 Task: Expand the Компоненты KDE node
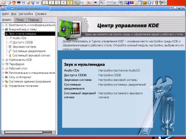click(x=3, y=60)
